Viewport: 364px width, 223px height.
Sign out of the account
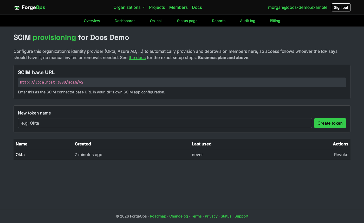point(341,8)
